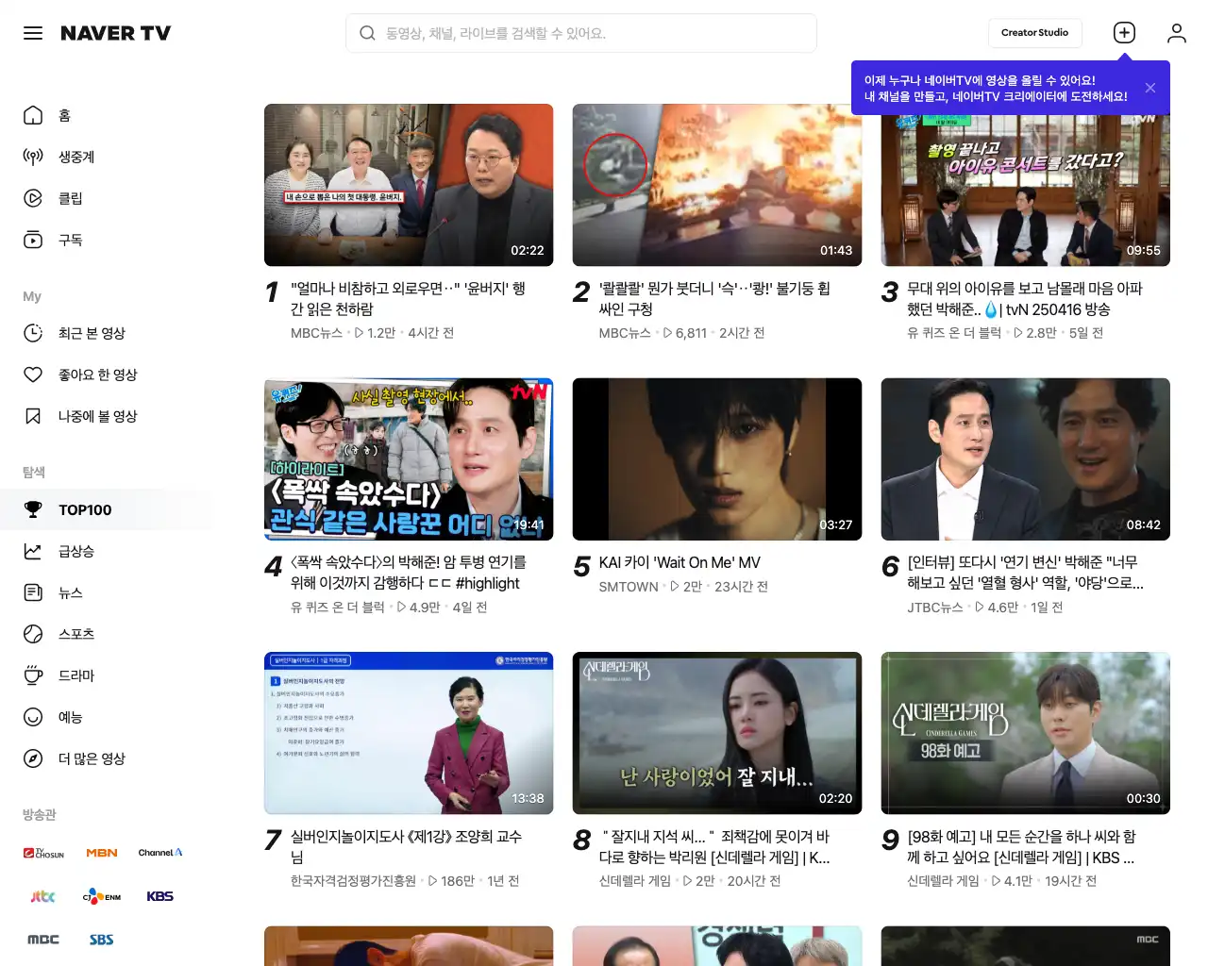Open liked videos (좋아요 한 영상)
Screen dimensions: 1208x966
[x=97, y=375]
